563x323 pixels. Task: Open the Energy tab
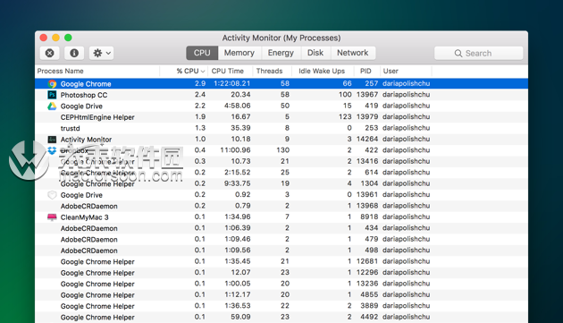tap(281, 53)
